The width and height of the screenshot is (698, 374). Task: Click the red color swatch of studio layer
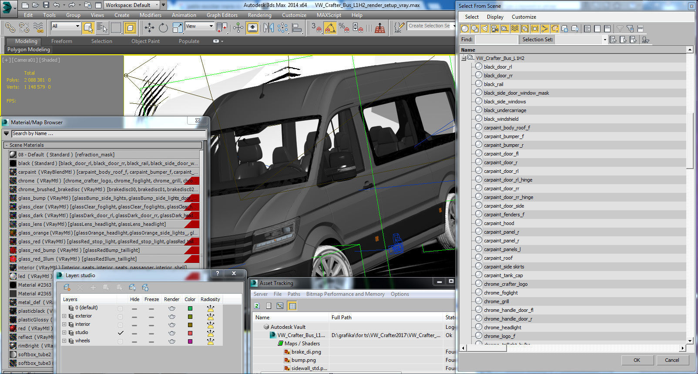190,333
